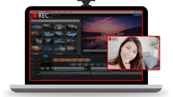Adjust the Audio 1 volume slider
The image size is (173, 97).
pos(35,74)
